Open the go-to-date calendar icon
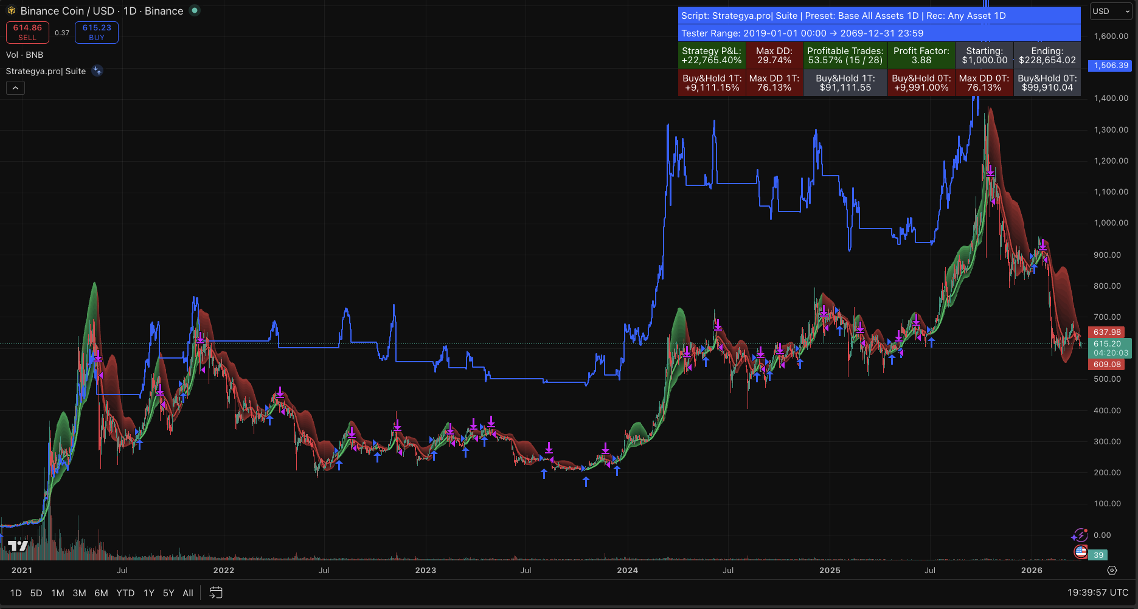This screenshot has height=609, width=1138. (x=216, y=593)
